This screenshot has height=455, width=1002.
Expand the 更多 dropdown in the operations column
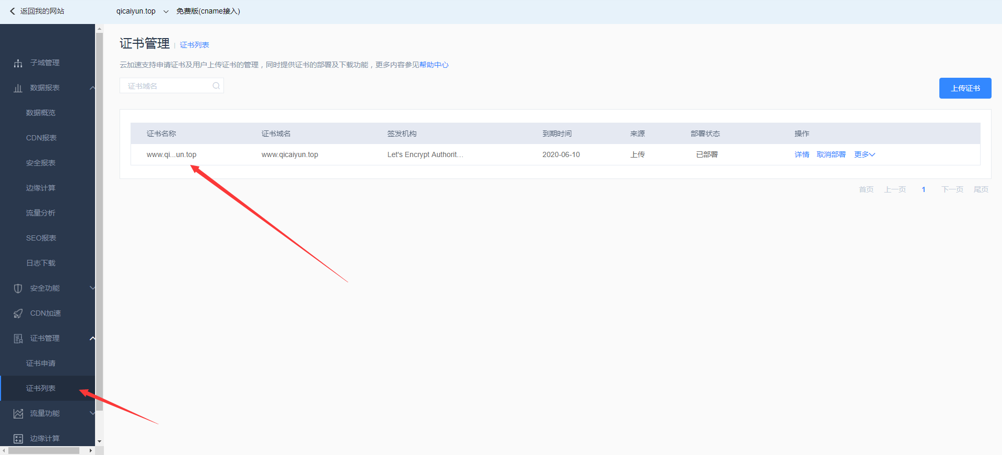click(864, 154)
